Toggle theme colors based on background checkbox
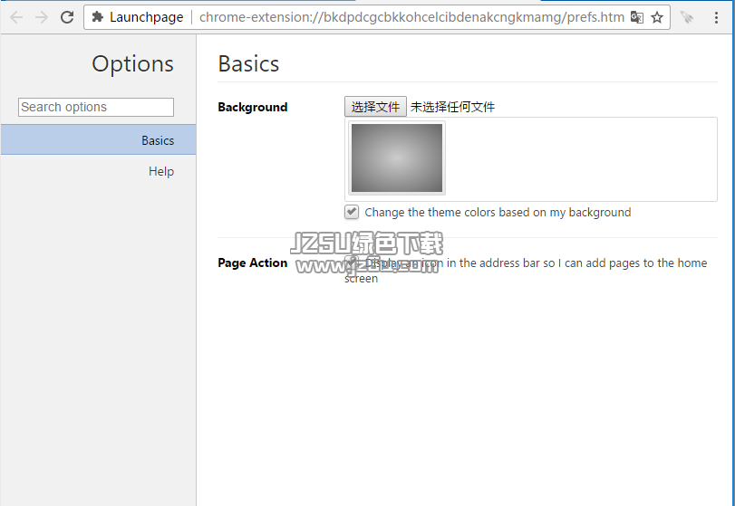 [x=352, y=212]
